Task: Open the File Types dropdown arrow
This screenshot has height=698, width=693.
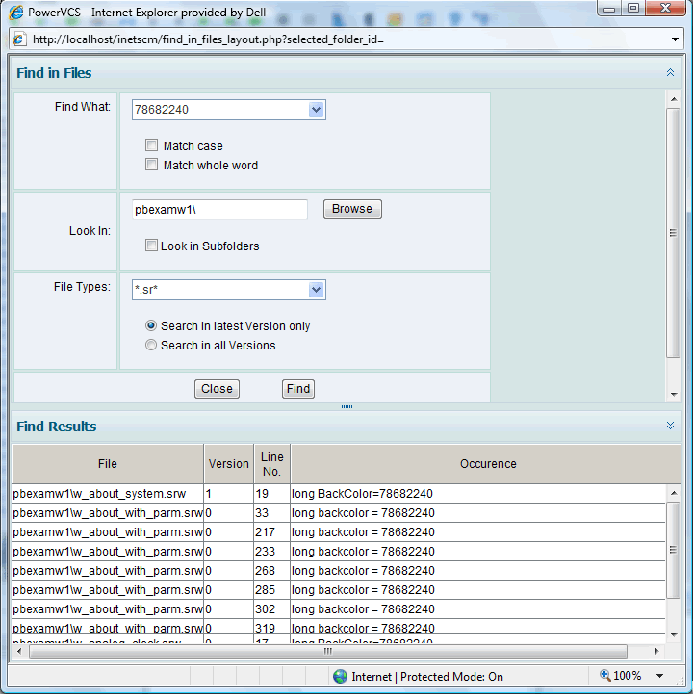Action: tap(316, 290)
